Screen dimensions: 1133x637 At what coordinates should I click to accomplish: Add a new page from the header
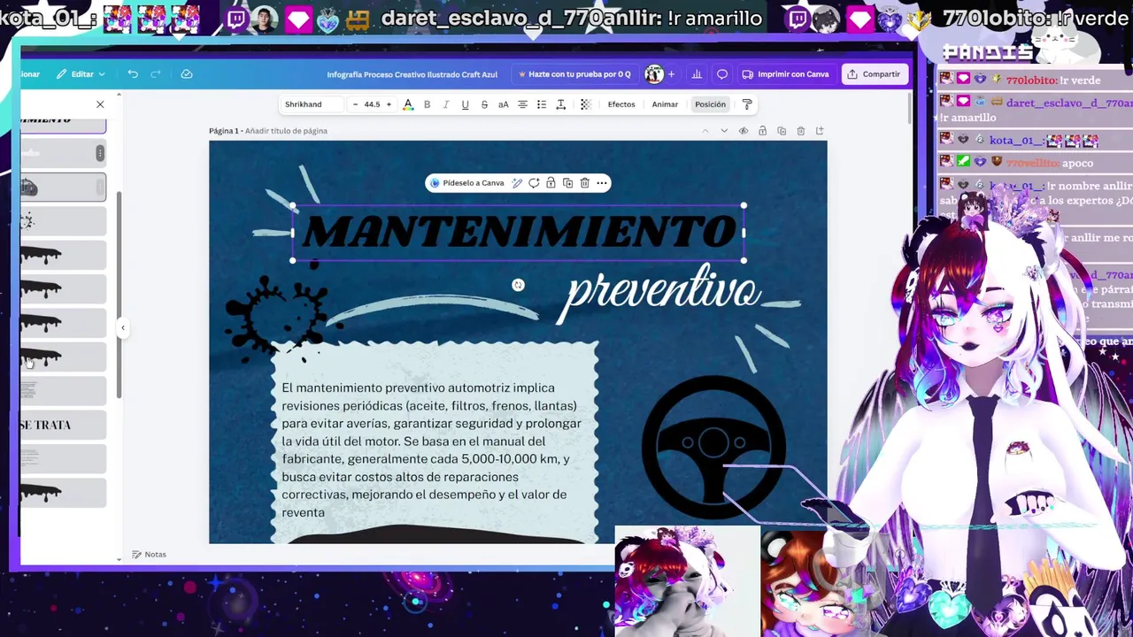tap(820, 131)
